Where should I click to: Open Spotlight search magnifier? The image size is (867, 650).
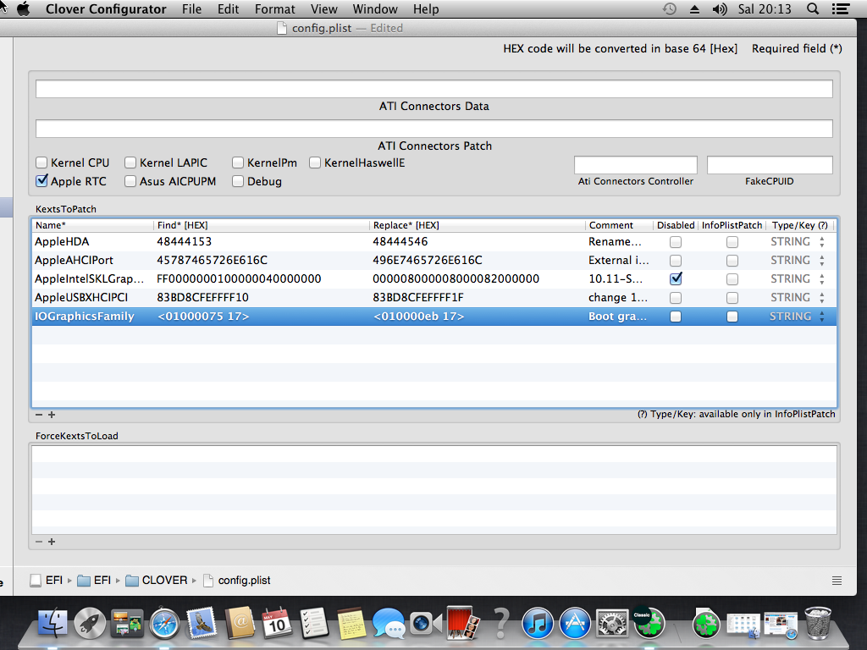pyautogui.click(x=813, y=8)
